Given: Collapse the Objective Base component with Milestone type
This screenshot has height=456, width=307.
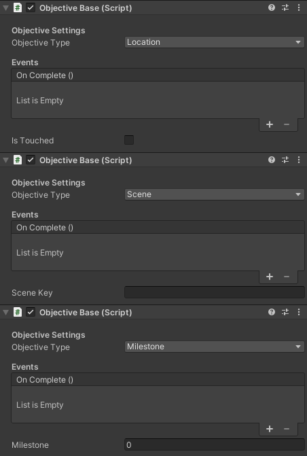Looking at the screenshot, I should click(x=5, y=313).
